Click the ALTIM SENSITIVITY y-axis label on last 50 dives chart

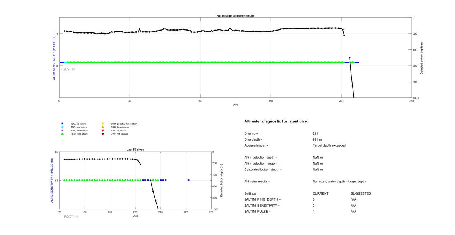pyautogui.click(x=52, y=181)
